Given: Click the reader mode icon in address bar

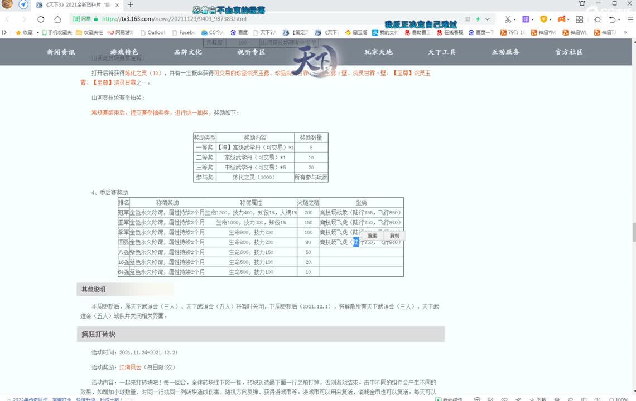Looking at the screenshot, I should (468, 19).
